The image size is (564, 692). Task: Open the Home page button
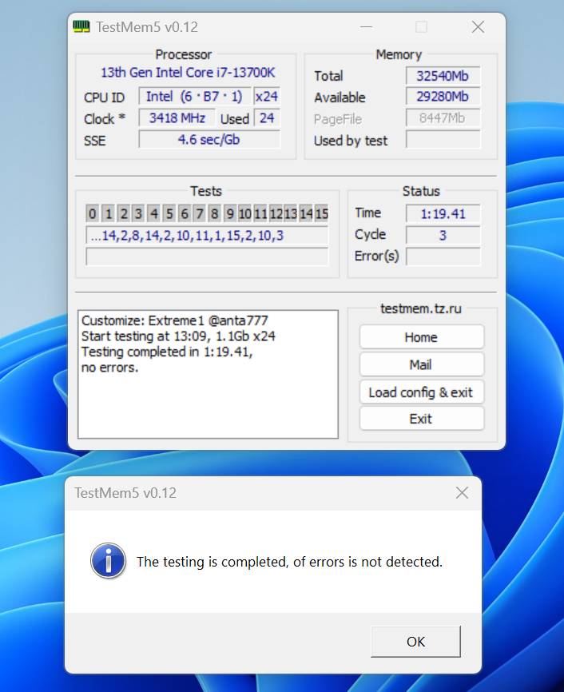point(422,337)
